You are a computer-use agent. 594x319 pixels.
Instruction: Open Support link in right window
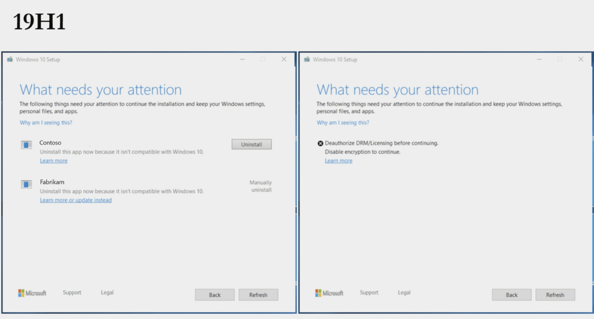[369, 292]
